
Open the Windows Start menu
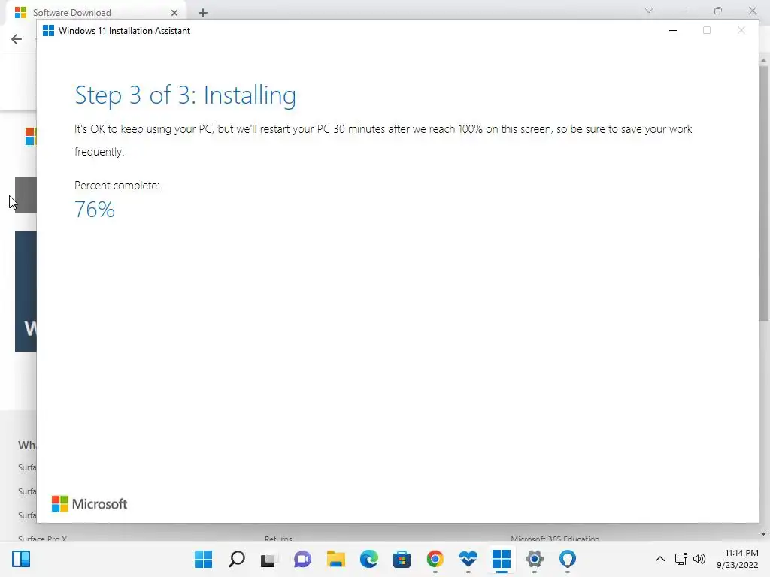[203, 559]
